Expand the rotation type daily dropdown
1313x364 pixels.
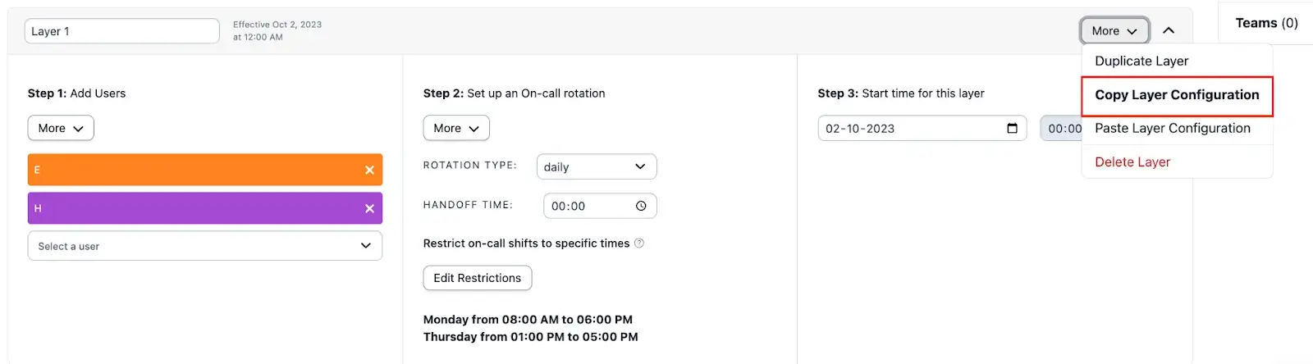596,166
